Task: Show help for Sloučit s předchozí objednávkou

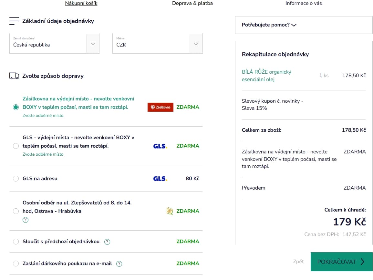Action: (107, 242)
